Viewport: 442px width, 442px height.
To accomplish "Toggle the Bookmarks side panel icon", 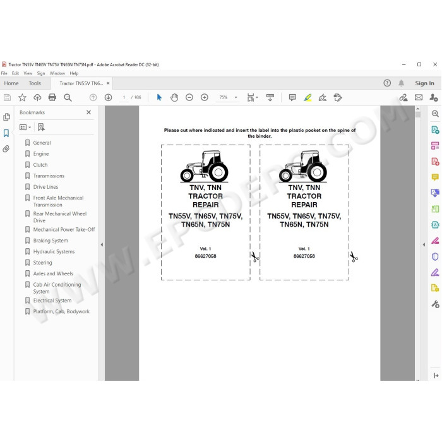I will (6, 133).
